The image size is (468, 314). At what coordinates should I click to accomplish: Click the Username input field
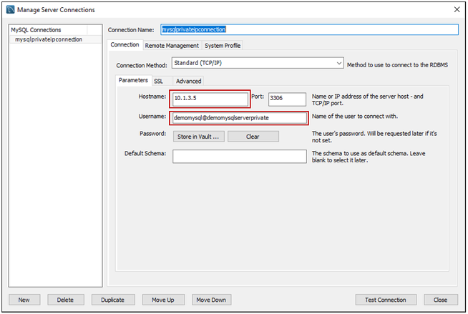(240, 118)
